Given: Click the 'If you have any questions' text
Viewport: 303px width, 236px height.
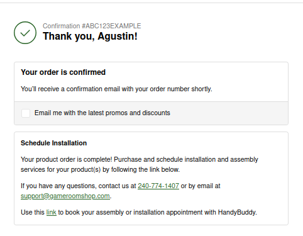Looking at the screenshot, I should pos(58,186).
